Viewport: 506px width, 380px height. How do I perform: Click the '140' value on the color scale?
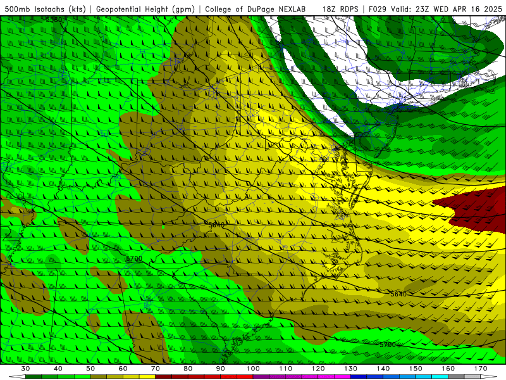tap(383, 369)
